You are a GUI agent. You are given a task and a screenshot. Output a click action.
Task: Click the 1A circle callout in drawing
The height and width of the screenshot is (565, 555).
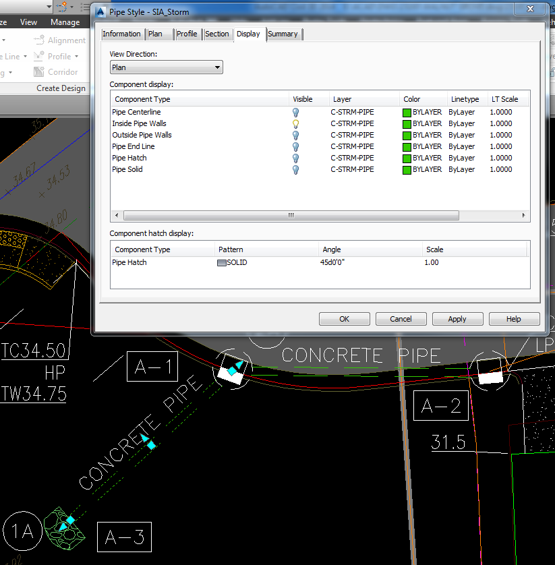coord(22,531)
